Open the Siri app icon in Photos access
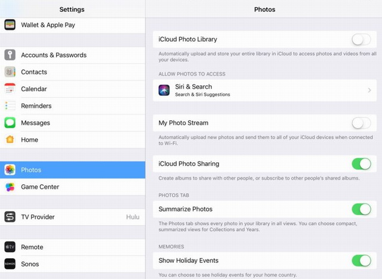 pos(164,90)
